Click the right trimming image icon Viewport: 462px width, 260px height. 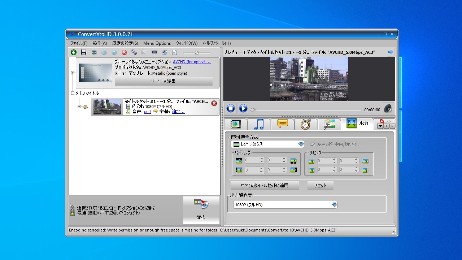(x=366, y=170)
